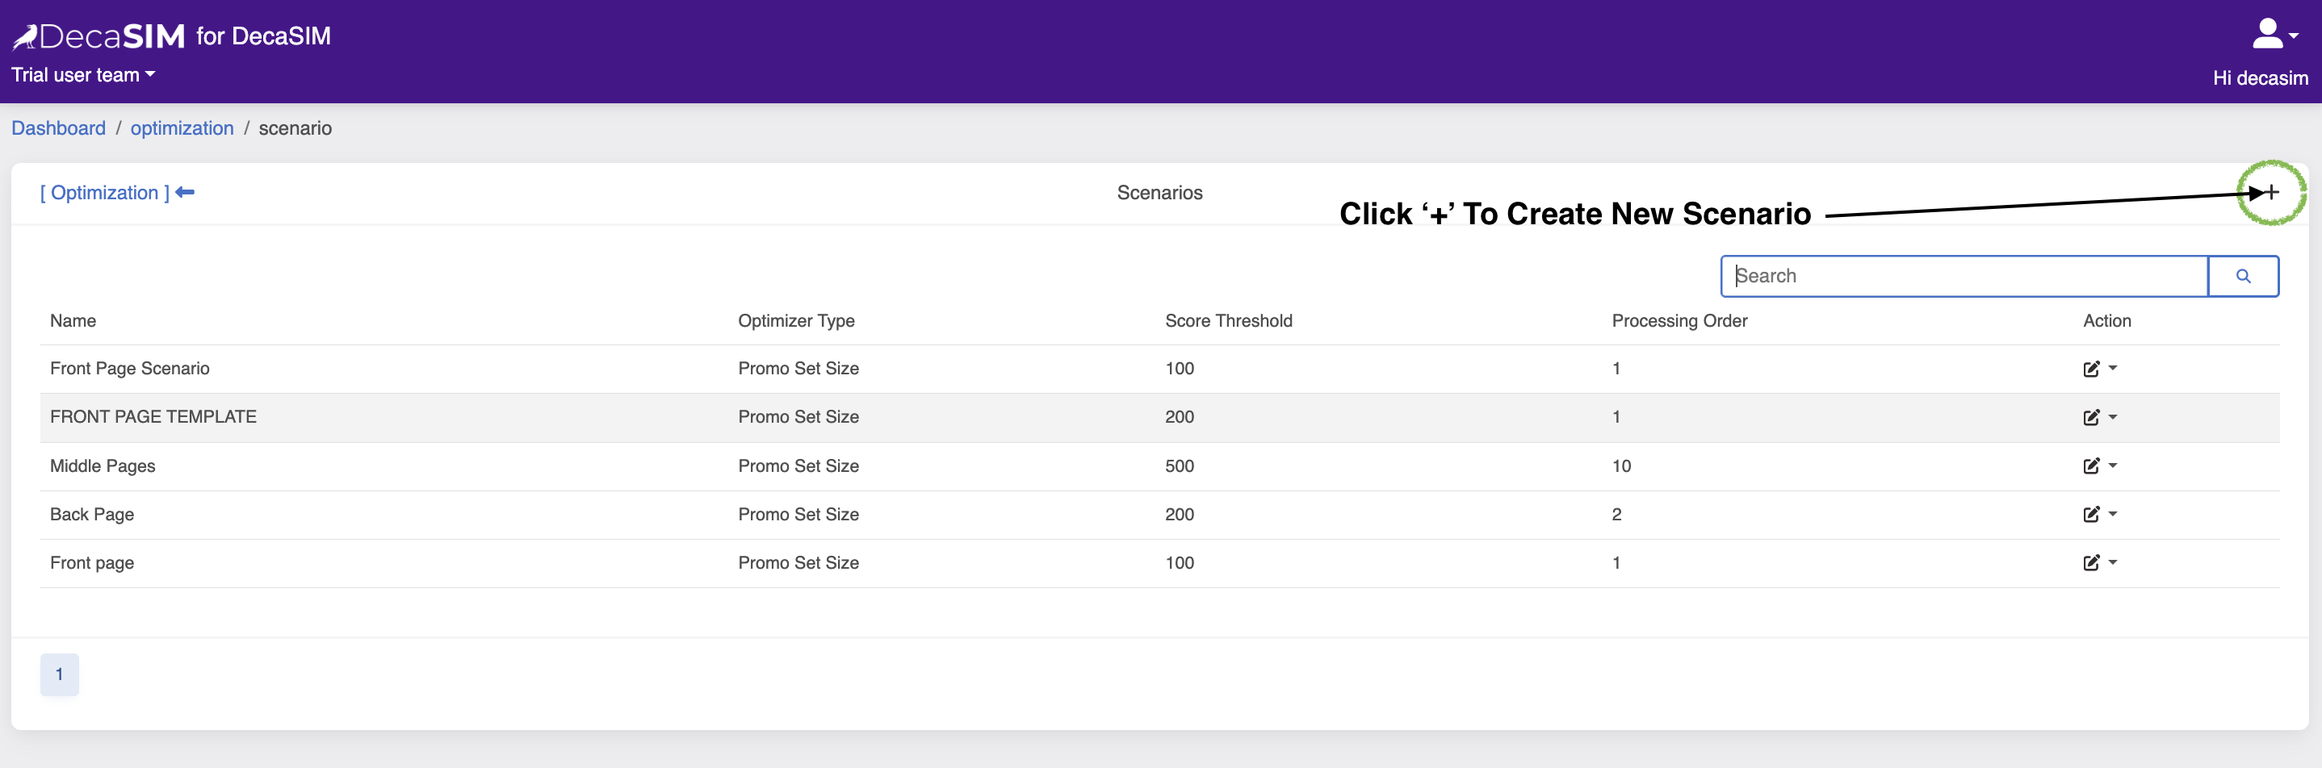Open the Trial user team dropdown

pos(83,75)
